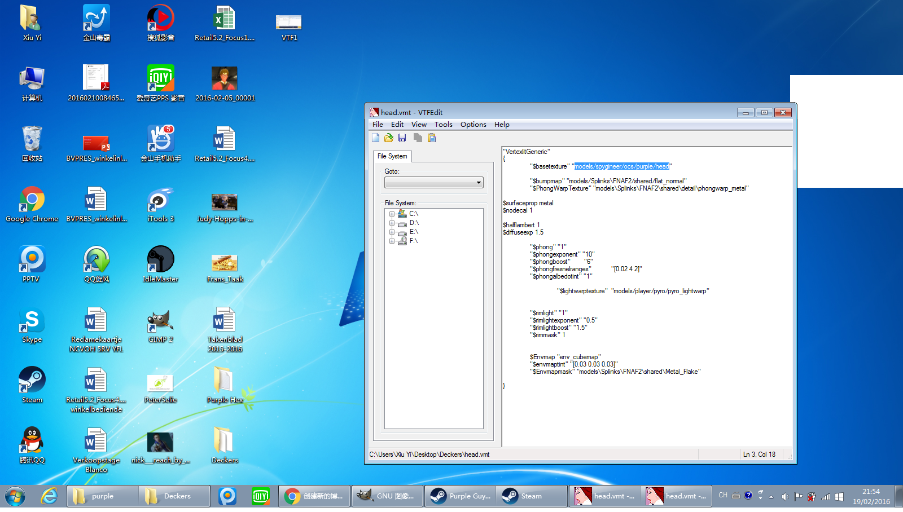
Task: Select the D:\ drive in file tree
Action: pyautogui.click(x=414, y=223)
